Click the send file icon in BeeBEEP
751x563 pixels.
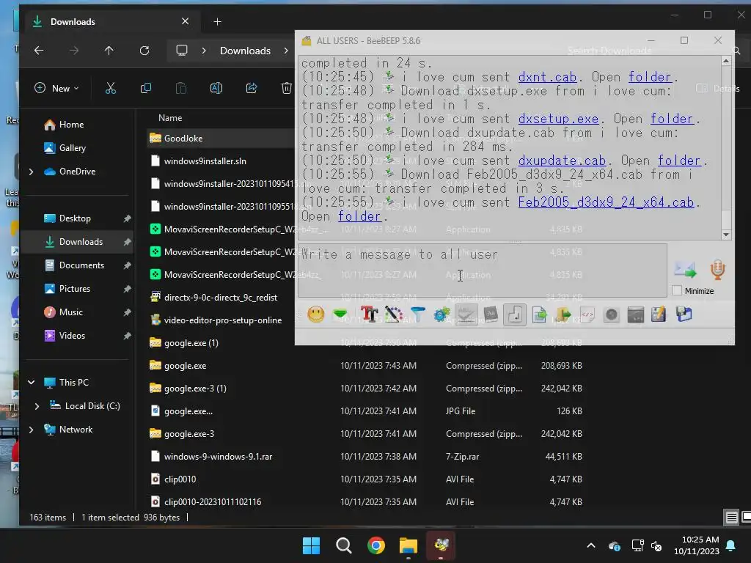539,314
